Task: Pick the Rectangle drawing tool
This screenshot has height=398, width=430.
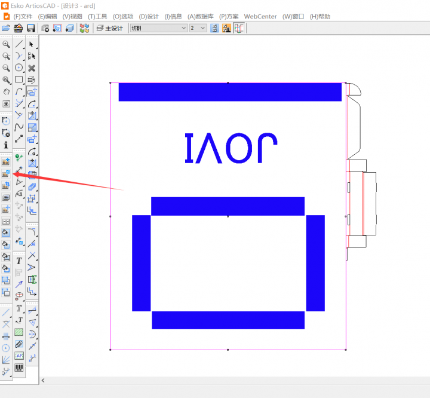Action: click(19, 79)
